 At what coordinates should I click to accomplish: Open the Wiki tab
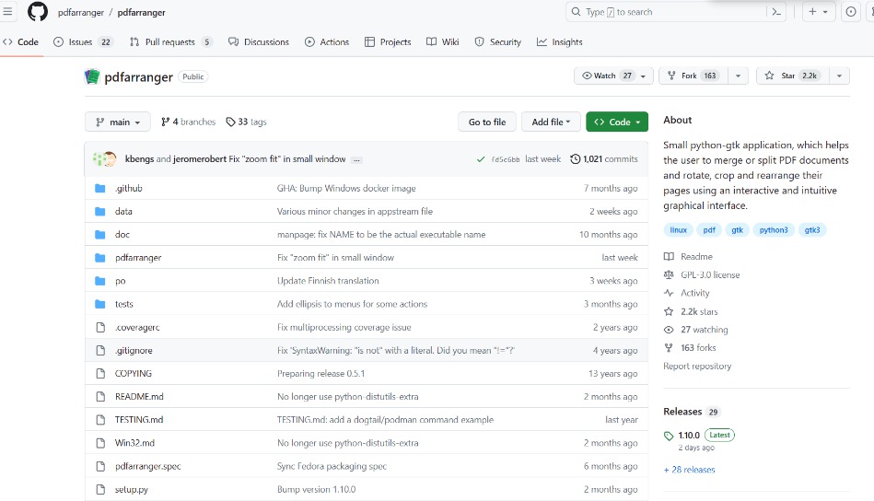443,42
